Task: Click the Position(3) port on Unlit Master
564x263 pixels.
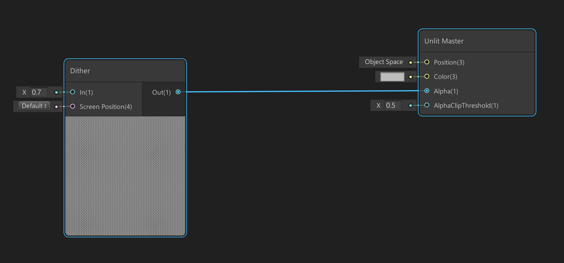Action: 427,62
